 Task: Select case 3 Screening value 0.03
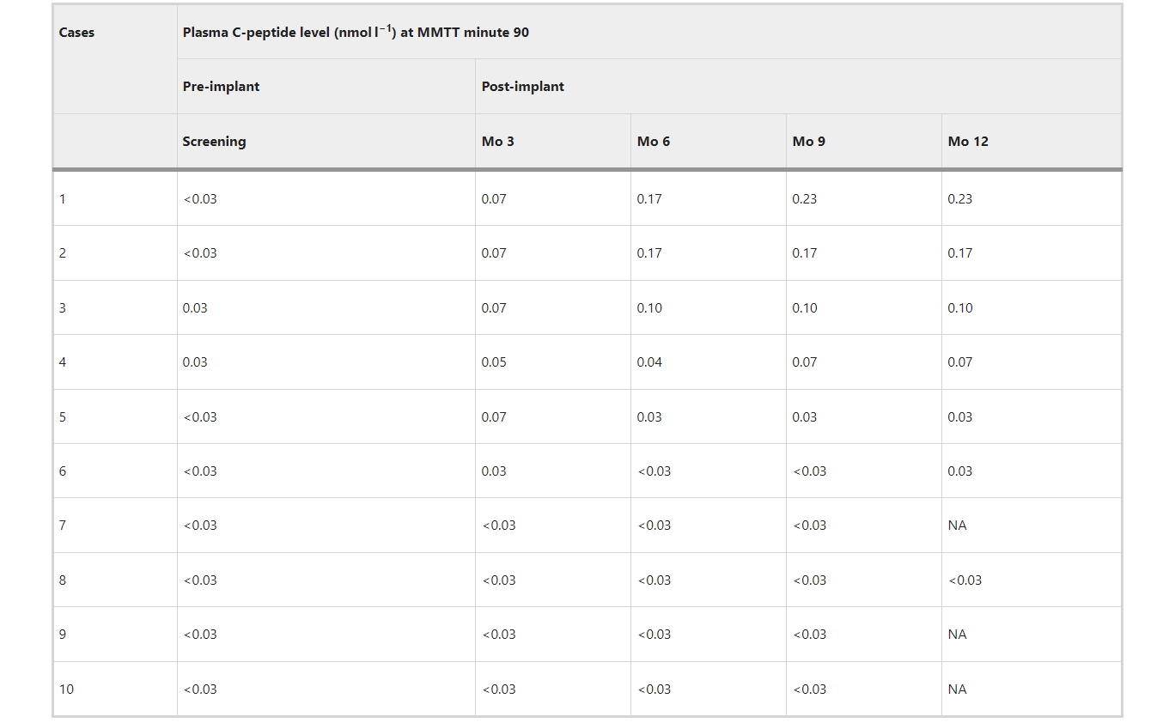tap(195, 308)
